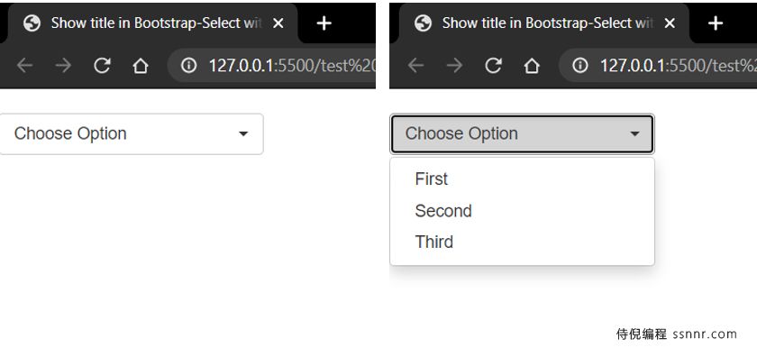Go home in right browser window
The image size is (757, 348).
532,65
